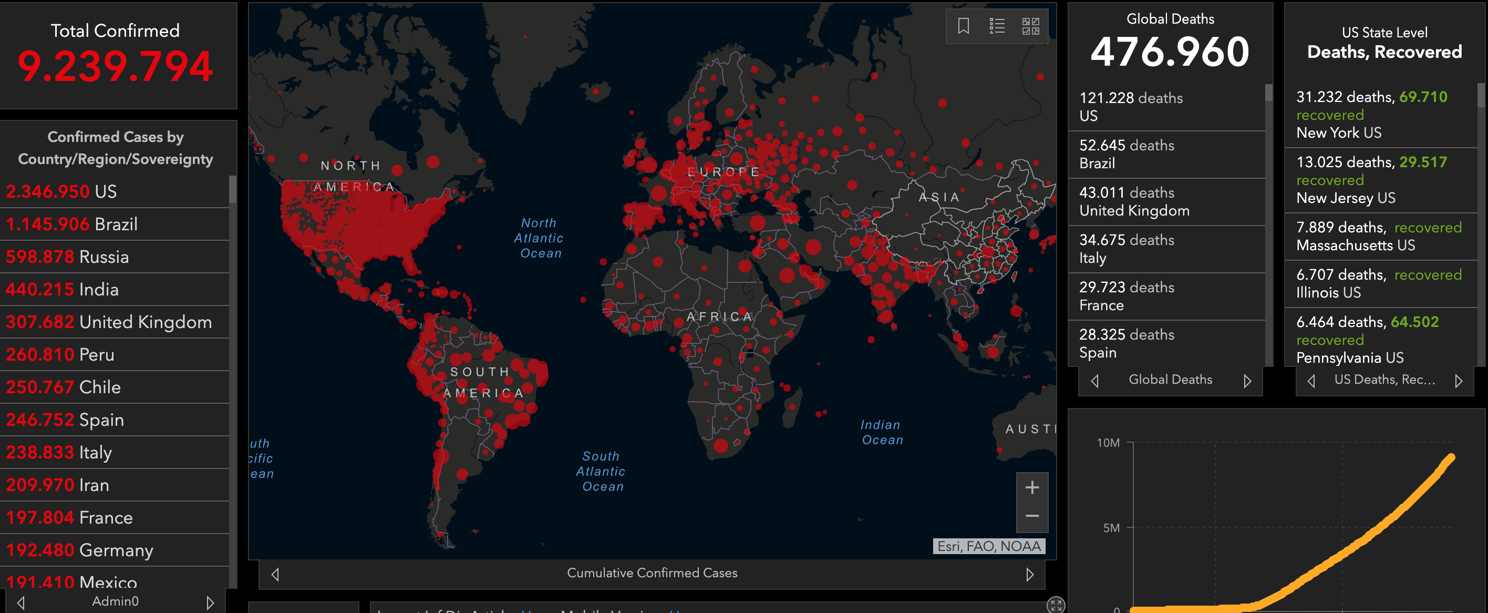Advance the Global Deaths panel with the right arrow
Viewport: 1488px width, 613px height.
1247,381
